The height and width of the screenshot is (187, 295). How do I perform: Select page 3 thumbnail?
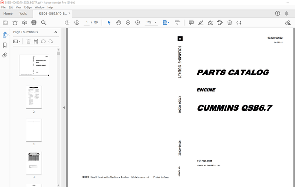tap(34, 130)
